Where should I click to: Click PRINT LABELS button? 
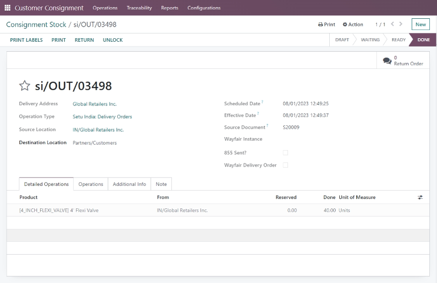tap(27, 40)
